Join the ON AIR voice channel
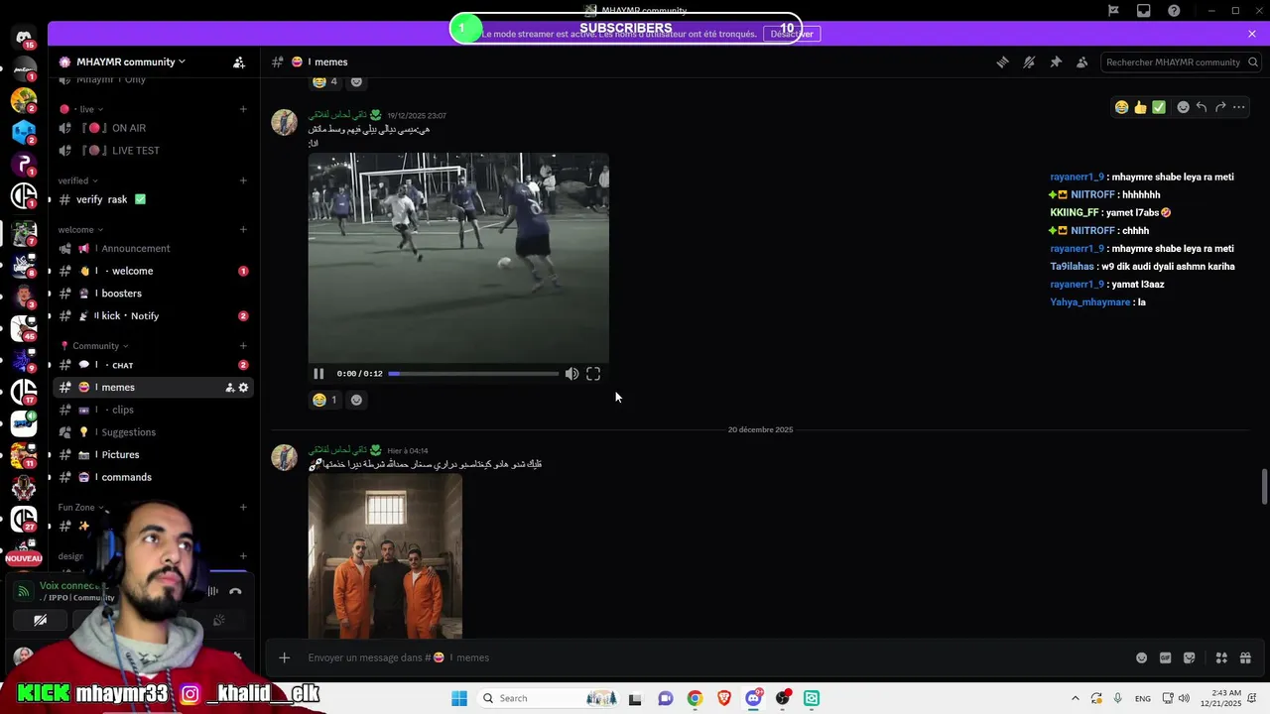1270x714 pixels. point(153,128)
